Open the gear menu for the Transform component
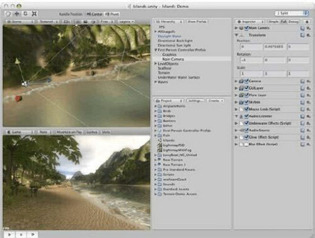The height and width of the screenshot is (238, 315). 308,35
